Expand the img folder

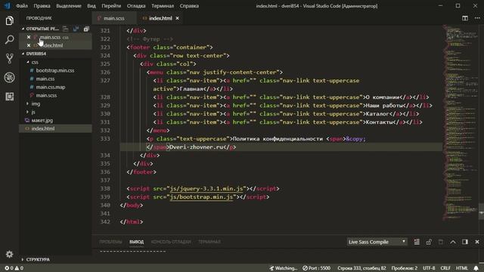36,104
